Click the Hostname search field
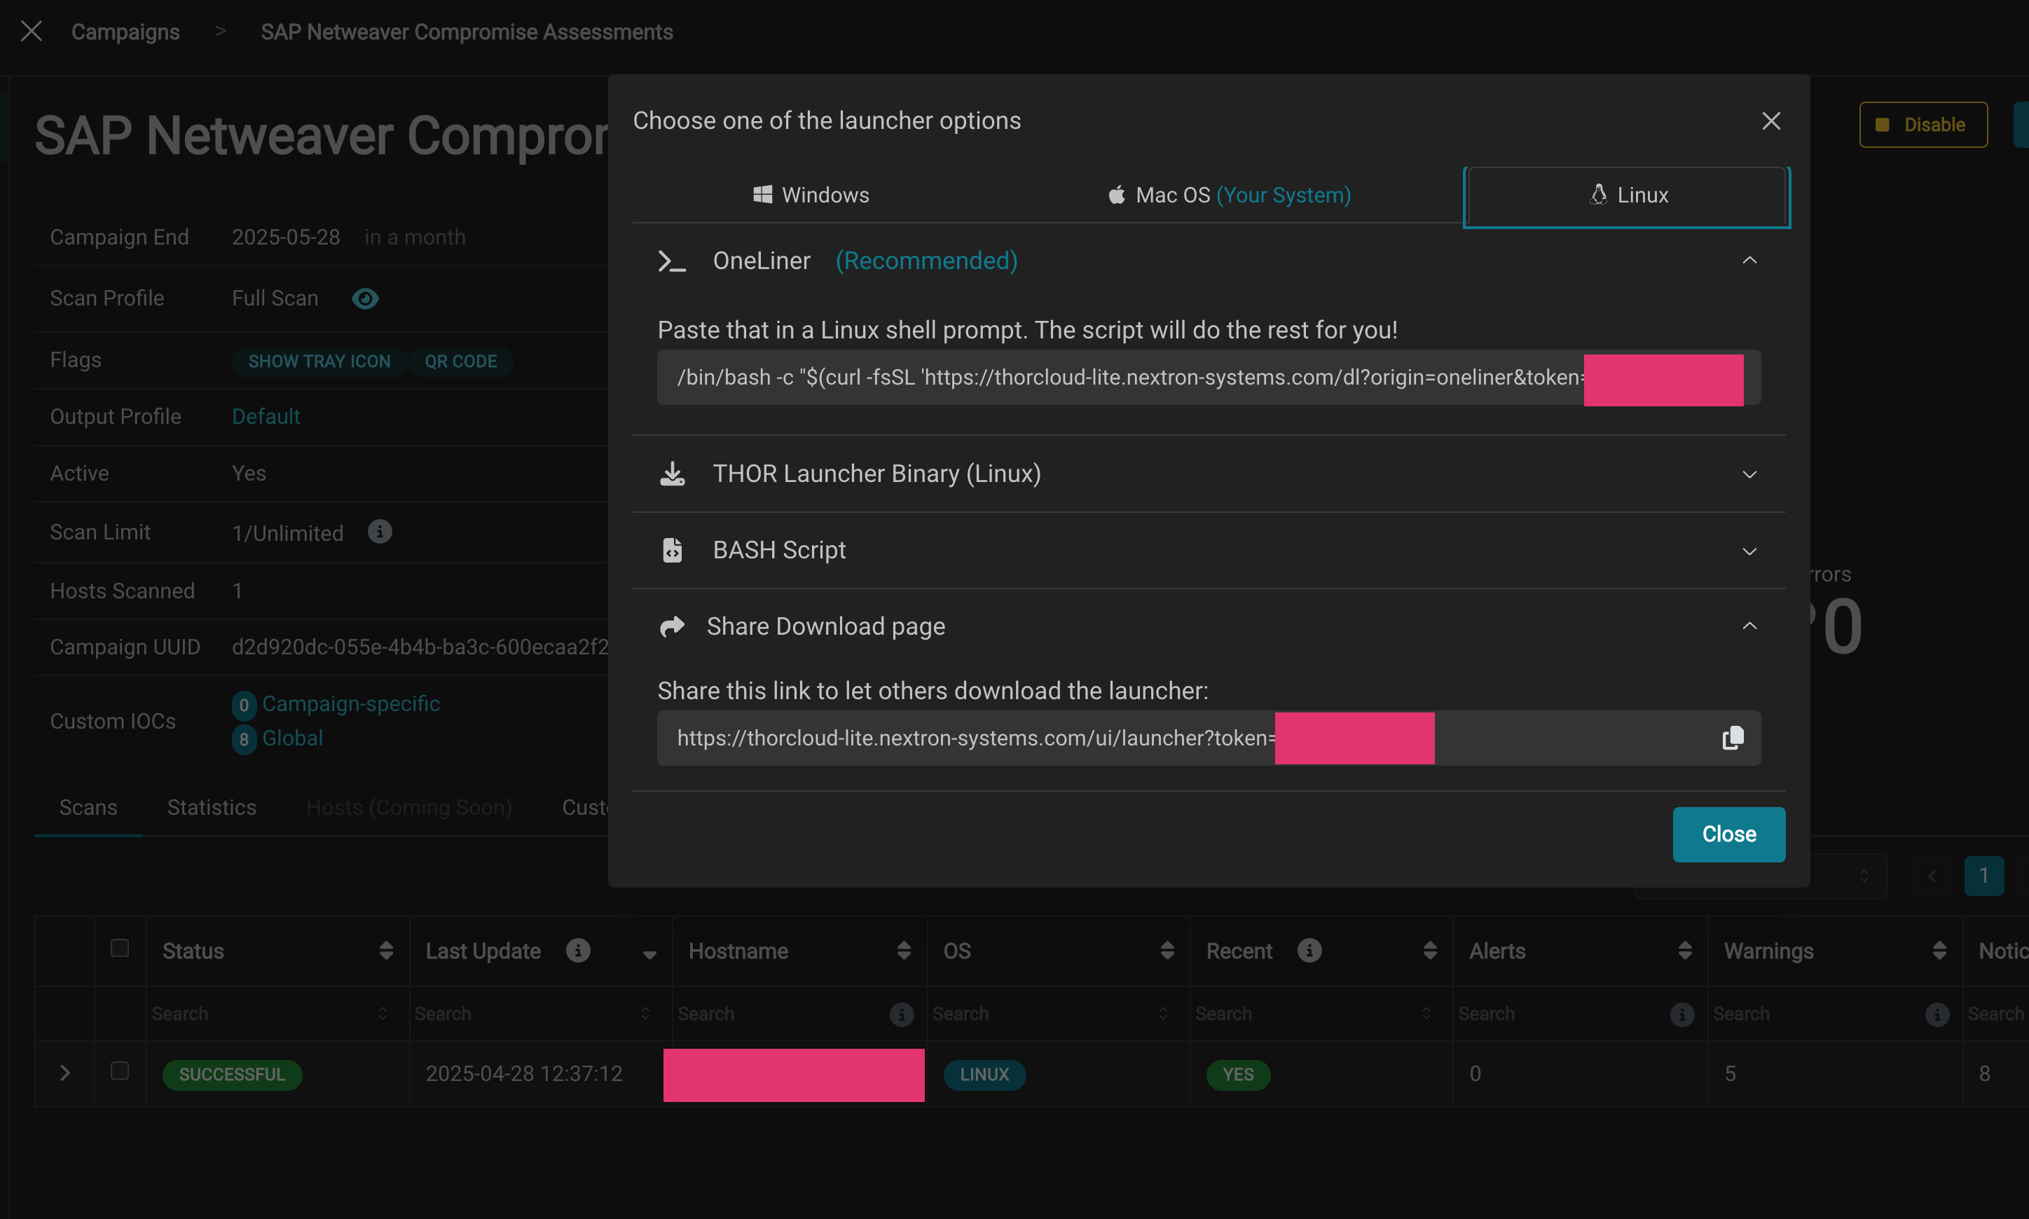2029x1219 pixels. 780,1014
